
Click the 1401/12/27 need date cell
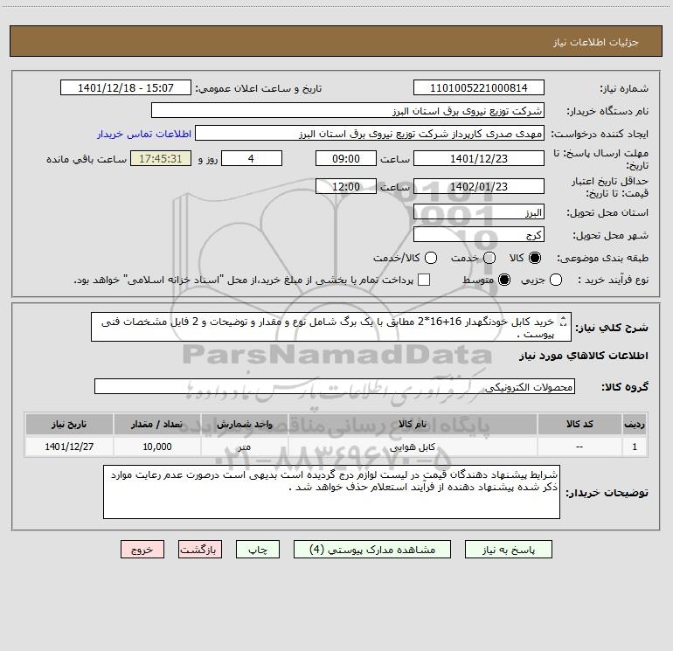(69, 447)
